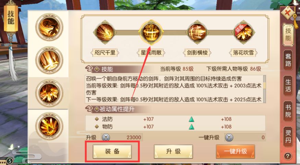Switch to the 套路 side tab
This screenshot has width=300, height=165.
pos(288,60)
